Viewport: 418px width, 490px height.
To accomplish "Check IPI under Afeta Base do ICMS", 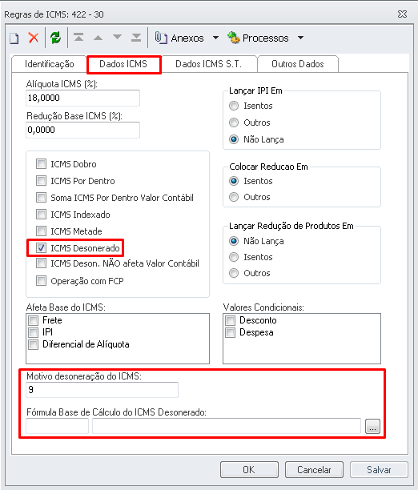I will point(33,332).
